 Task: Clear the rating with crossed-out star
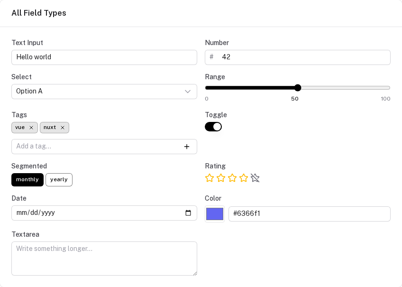pyautogui.click(x=255, y=178)
